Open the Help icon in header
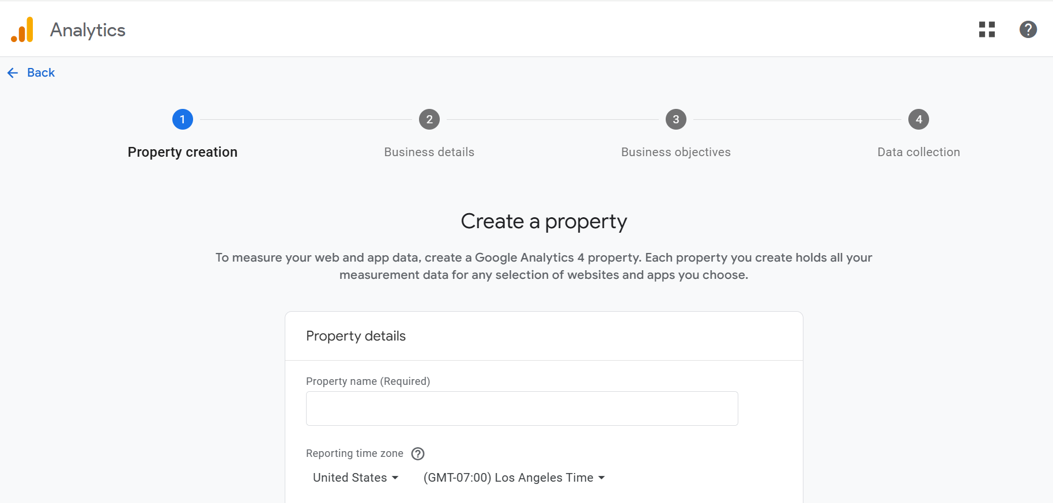This screenshot has height=503, width=1053. pyautogui.click(x=1028, y=29)
